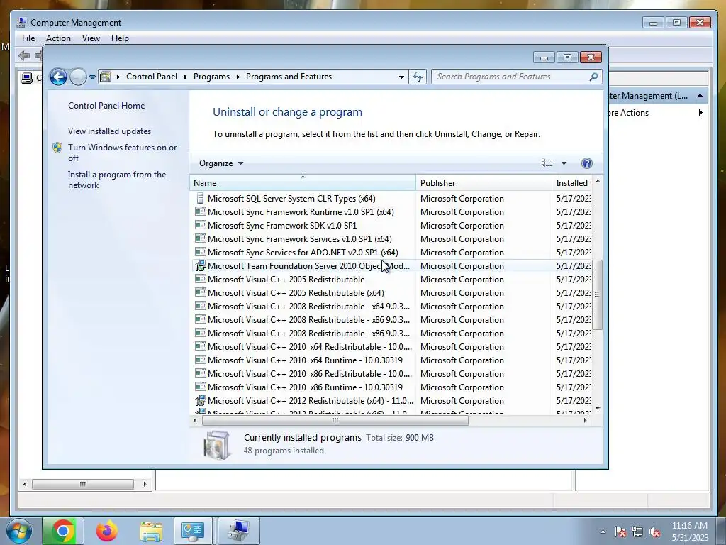Click the arrow after Control Panel breadcrumb

click(x=186, y=77)
